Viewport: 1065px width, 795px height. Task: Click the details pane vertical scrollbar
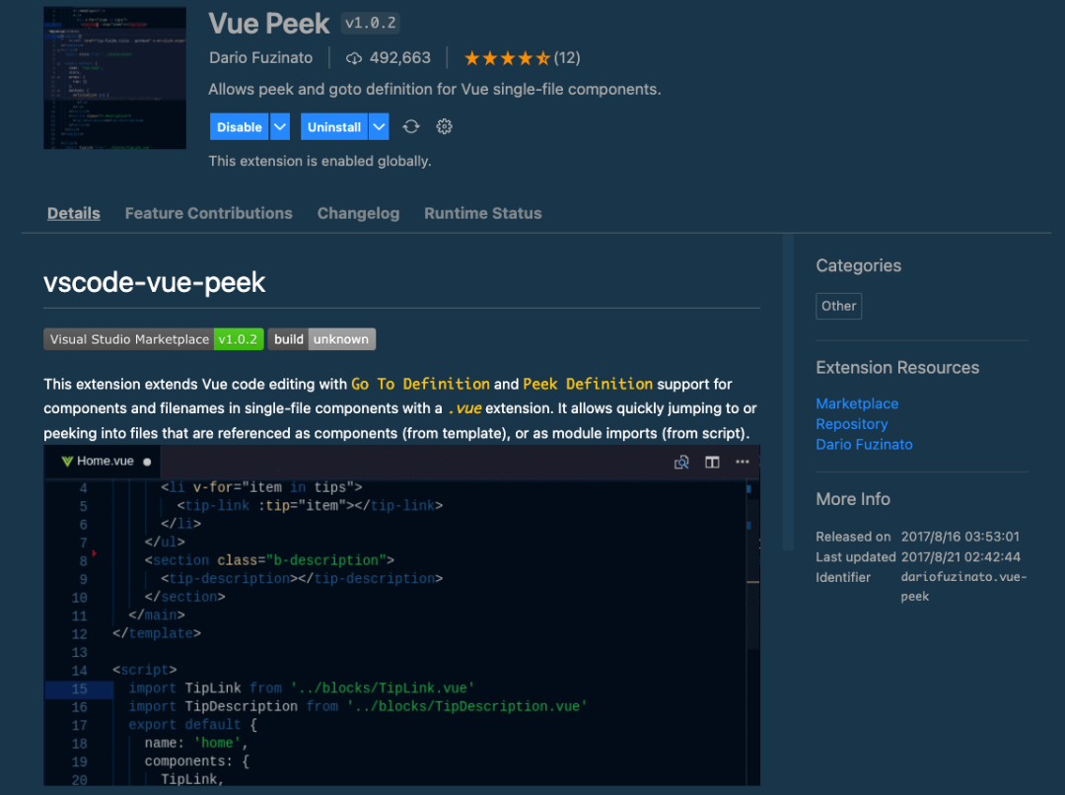788,392
